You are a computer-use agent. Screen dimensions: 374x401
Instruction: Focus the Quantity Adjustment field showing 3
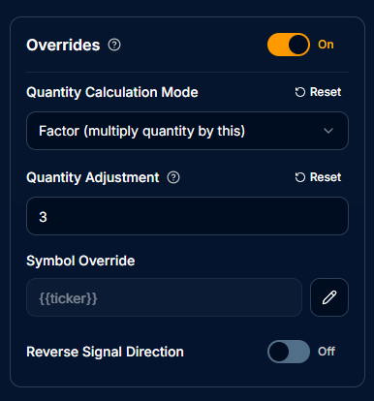[187, 216]
